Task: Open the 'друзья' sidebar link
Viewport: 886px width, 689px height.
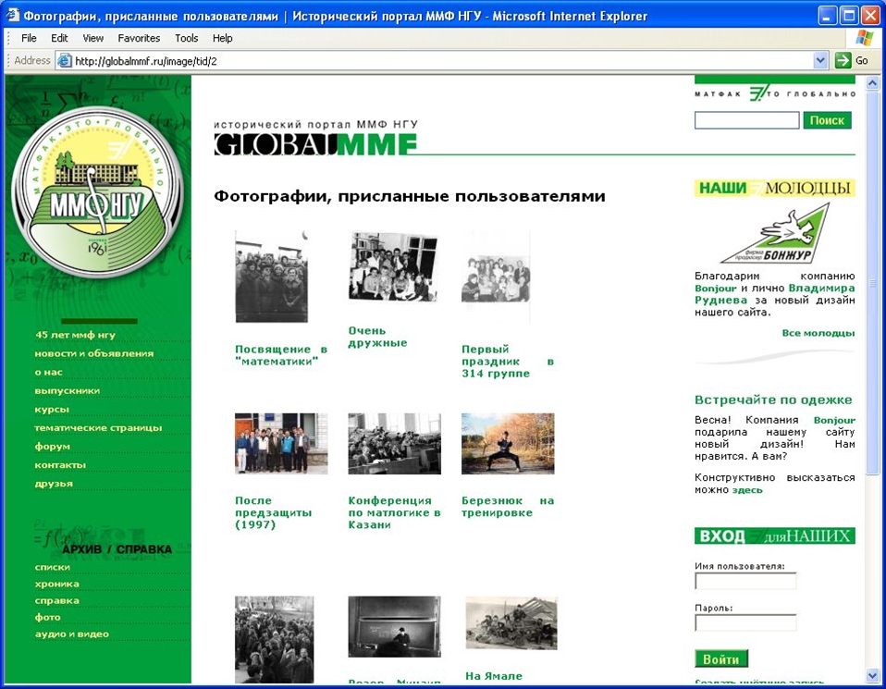Action: 54,484
